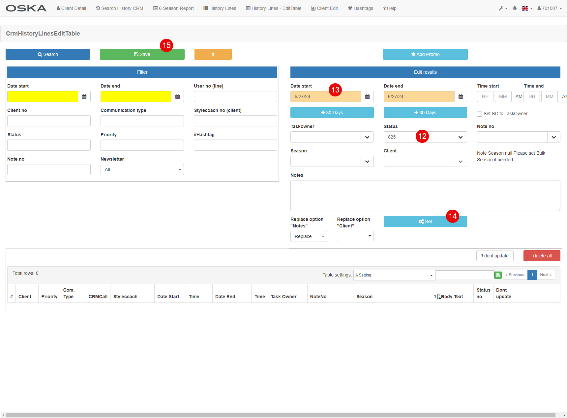Expand the Client dropdown in Edit results
This screenshot has height=418, width=567.
461,161
